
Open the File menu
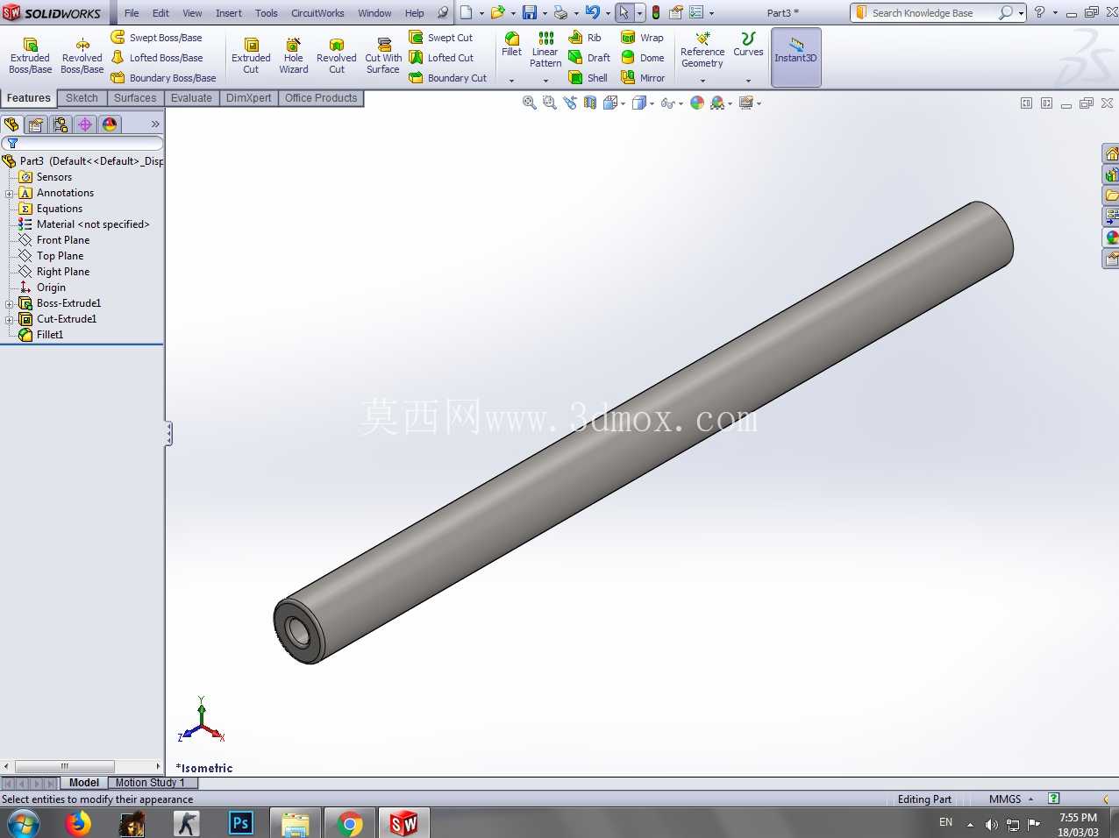tap(132, 13)
